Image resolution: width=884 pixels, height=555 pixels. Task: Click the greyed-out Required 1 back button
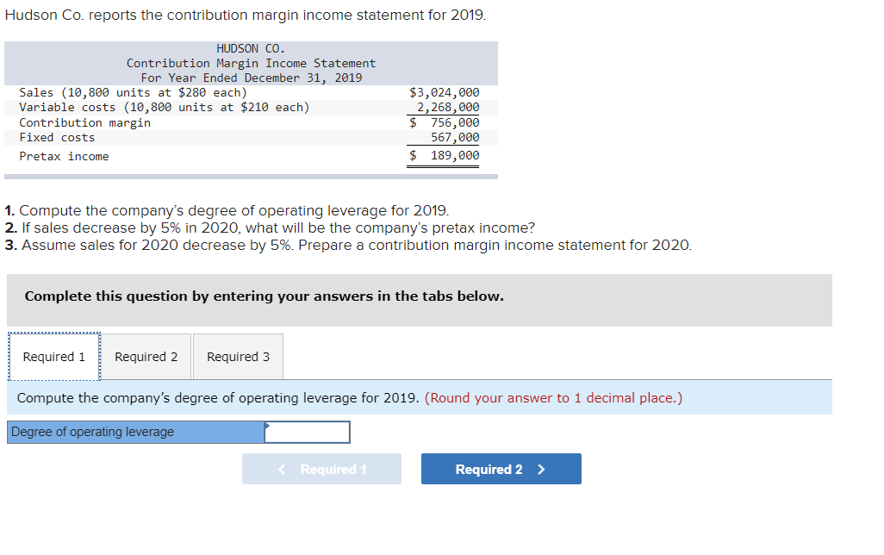(x=322, y=469)
